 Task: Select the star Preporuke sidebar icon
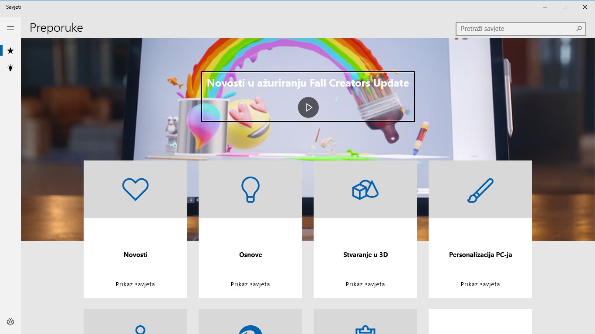pyautogui.click(x=10, y=50)
